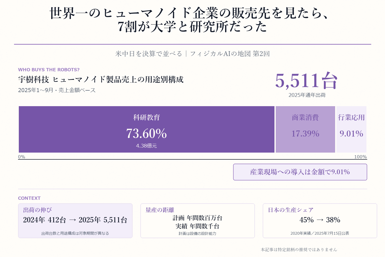Click the 100% axis label
The image size is (385, 257).
pyautogui.click(x=360, y=157)
